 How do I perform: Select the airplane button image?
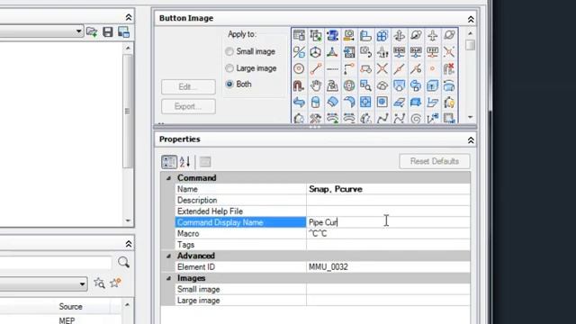click(x=433, y=36)
